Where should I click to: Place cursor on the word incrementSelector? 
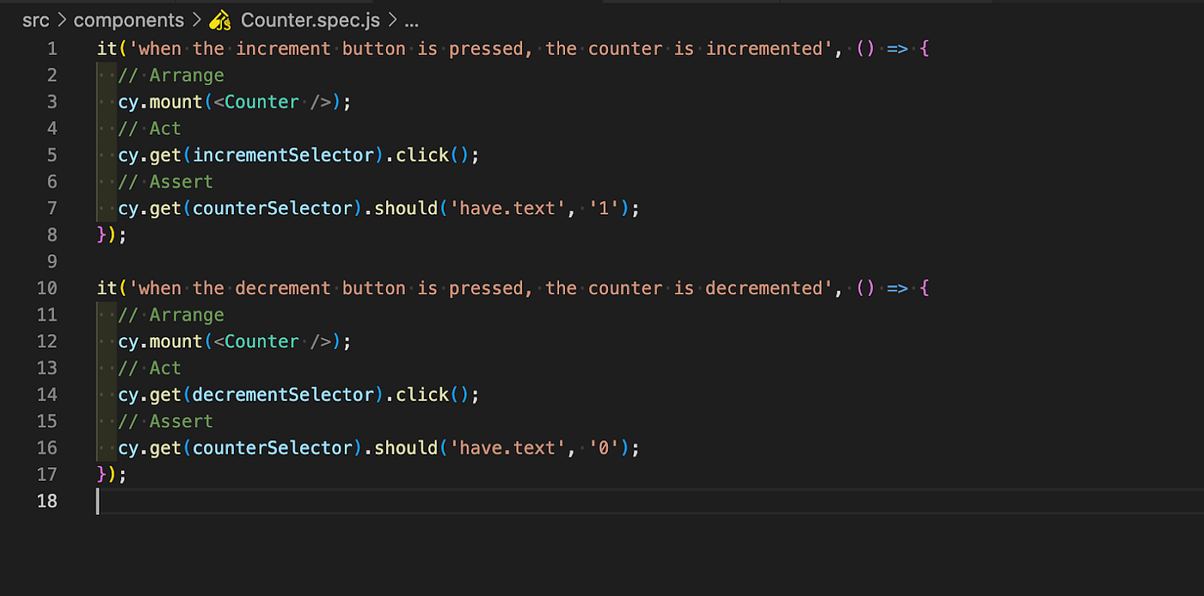(282, 155)
